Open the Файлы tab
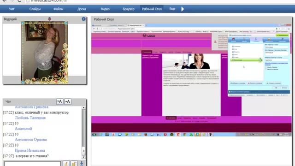The width and height of the screenshot is (295, 166). click(58, 9)
